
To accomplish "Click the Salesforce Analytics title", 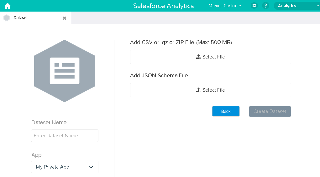I will [164, 6].
